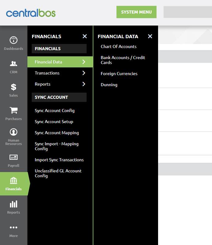Open the Reports bar chart icon
Screen dimensions: 212x245
[14, 204]
